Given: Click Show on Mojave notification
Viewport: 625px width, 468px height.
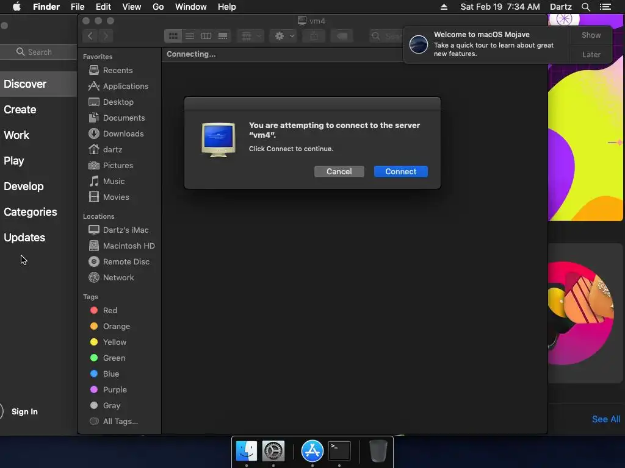Looking at the screenshot, I should 591,35.
